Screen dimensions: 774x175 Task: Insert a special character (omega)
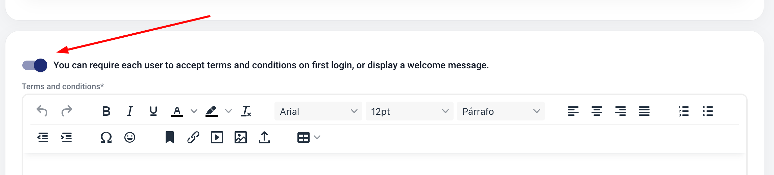tap(106, 137)
